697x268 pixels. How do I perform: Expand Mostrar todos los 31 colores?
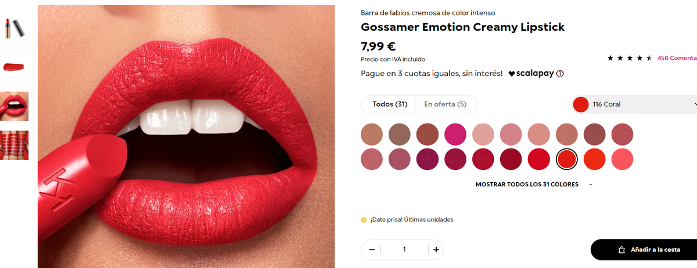pyautogui.click(x=534, y=184)
